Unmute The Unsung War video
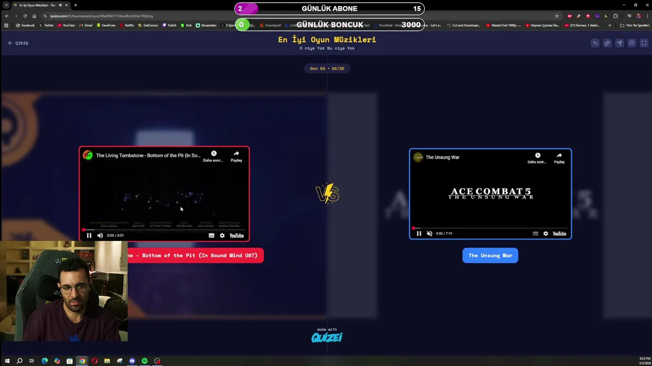 pyautogui.click(x=429, y=233)
